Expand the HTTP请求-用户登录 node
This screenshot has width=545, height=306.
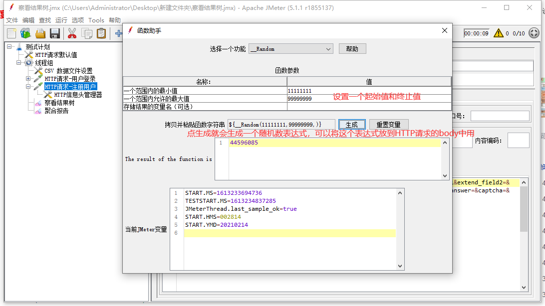pos(28,79)
